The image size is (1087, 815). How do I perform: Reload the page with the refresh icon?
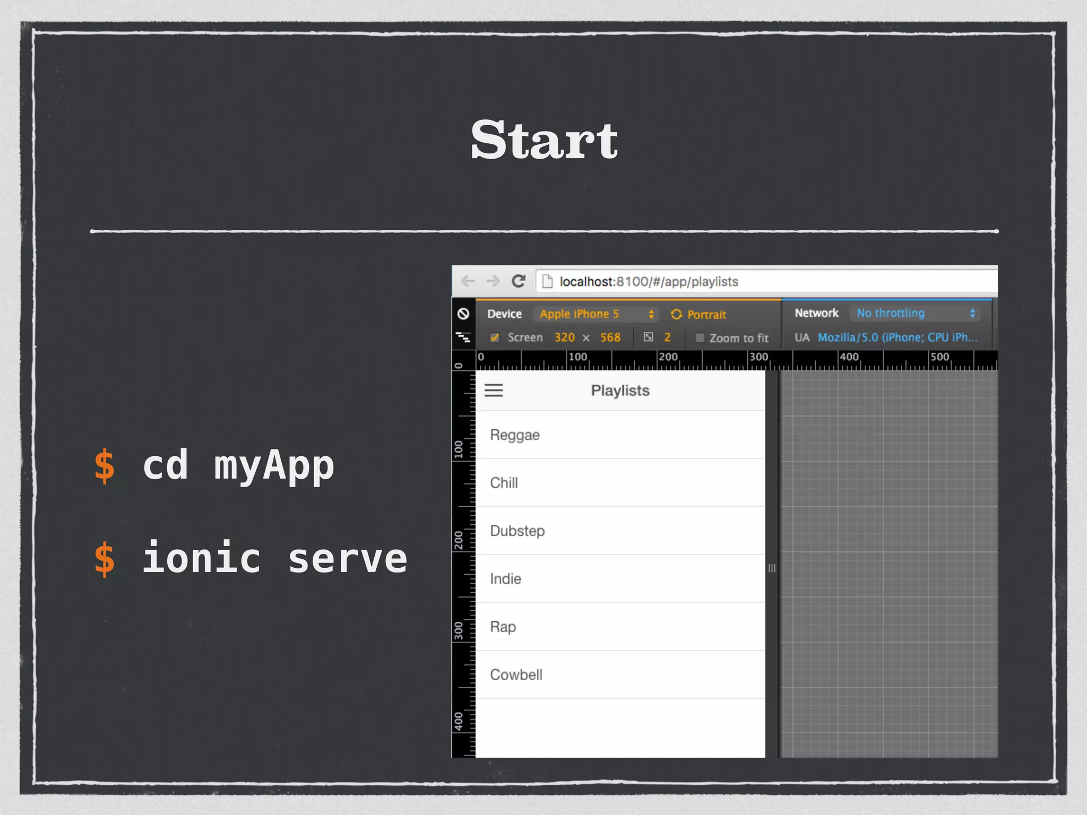pyautogui.click(x=519, y=281)
